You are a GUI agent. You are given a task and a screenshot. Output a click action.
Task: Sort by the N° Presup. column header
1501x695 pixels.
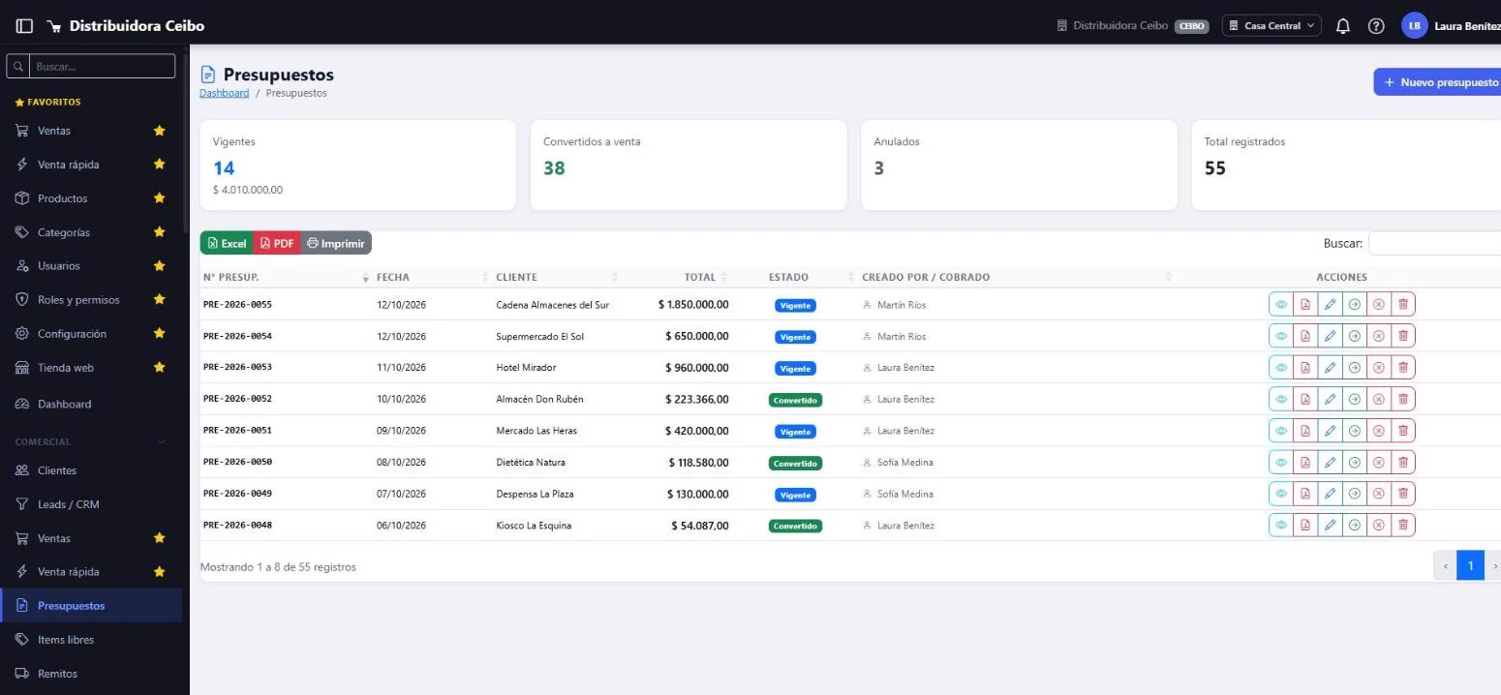click(285, 277)
